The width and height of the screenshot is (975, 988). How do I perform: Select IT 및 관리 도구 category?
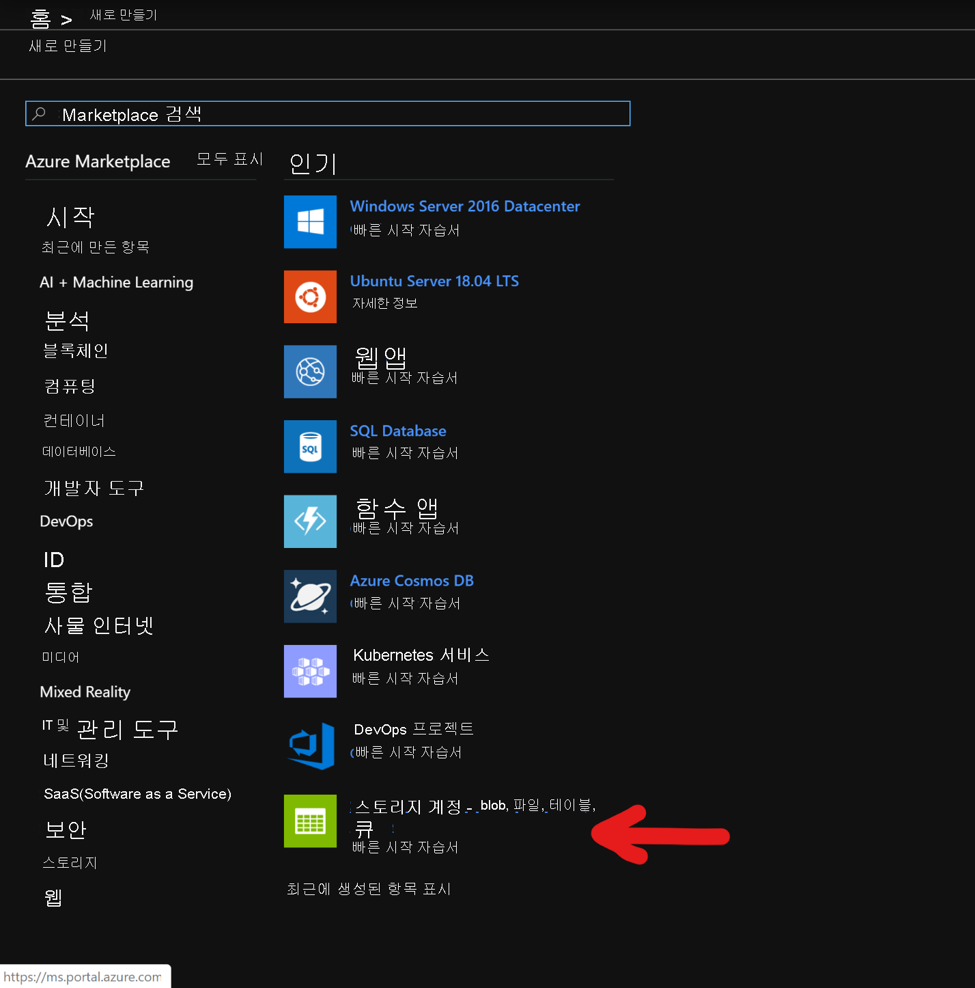pyautogui.click(x=110, y=730)
